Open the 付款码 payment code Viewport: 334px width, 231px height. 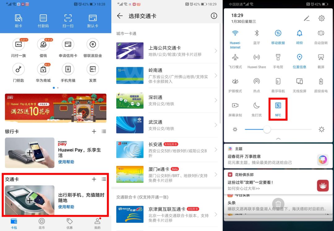(43, 18)
